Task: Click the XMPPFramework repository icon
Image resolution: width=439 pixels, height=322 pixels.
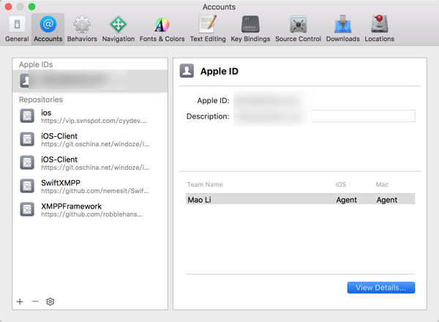Action: click(27, 209)
